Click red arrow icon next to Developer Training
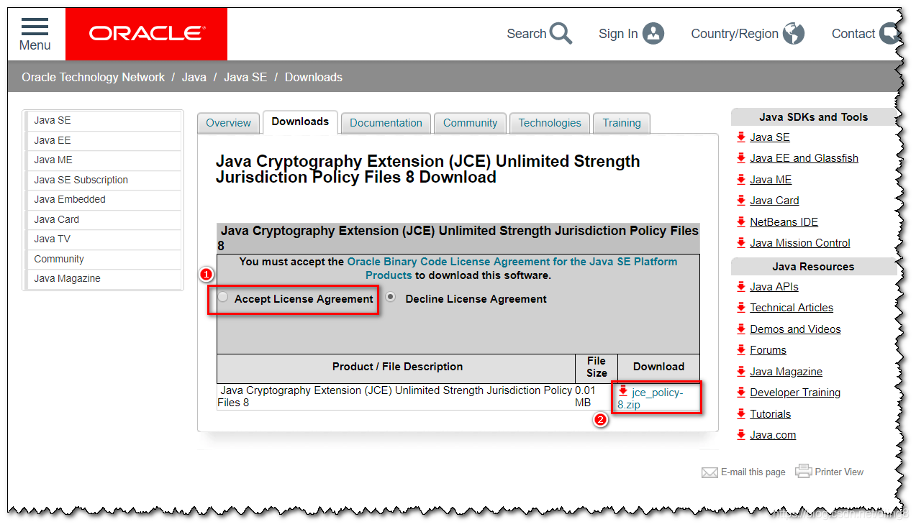916x527 pixels. tap(741, 392)
